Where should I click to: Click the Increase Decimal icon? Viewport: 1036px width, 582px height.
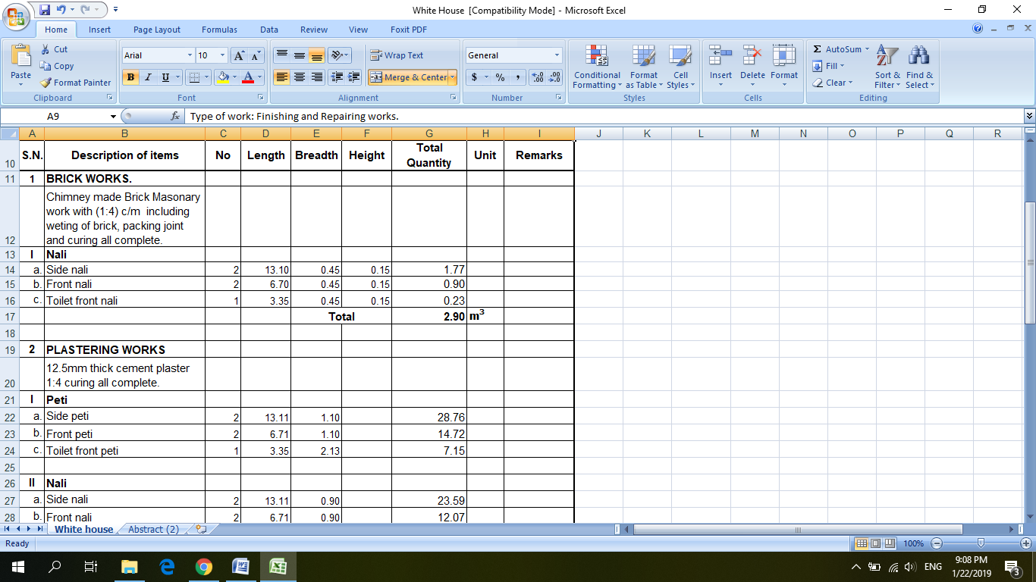pos(536,76)
